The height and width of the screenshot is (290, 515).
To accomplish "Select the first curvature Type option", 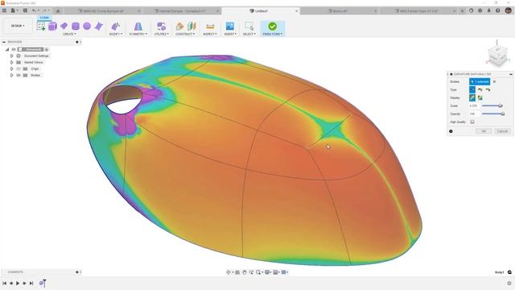I will pyautogui.click(x=472, y=89).
